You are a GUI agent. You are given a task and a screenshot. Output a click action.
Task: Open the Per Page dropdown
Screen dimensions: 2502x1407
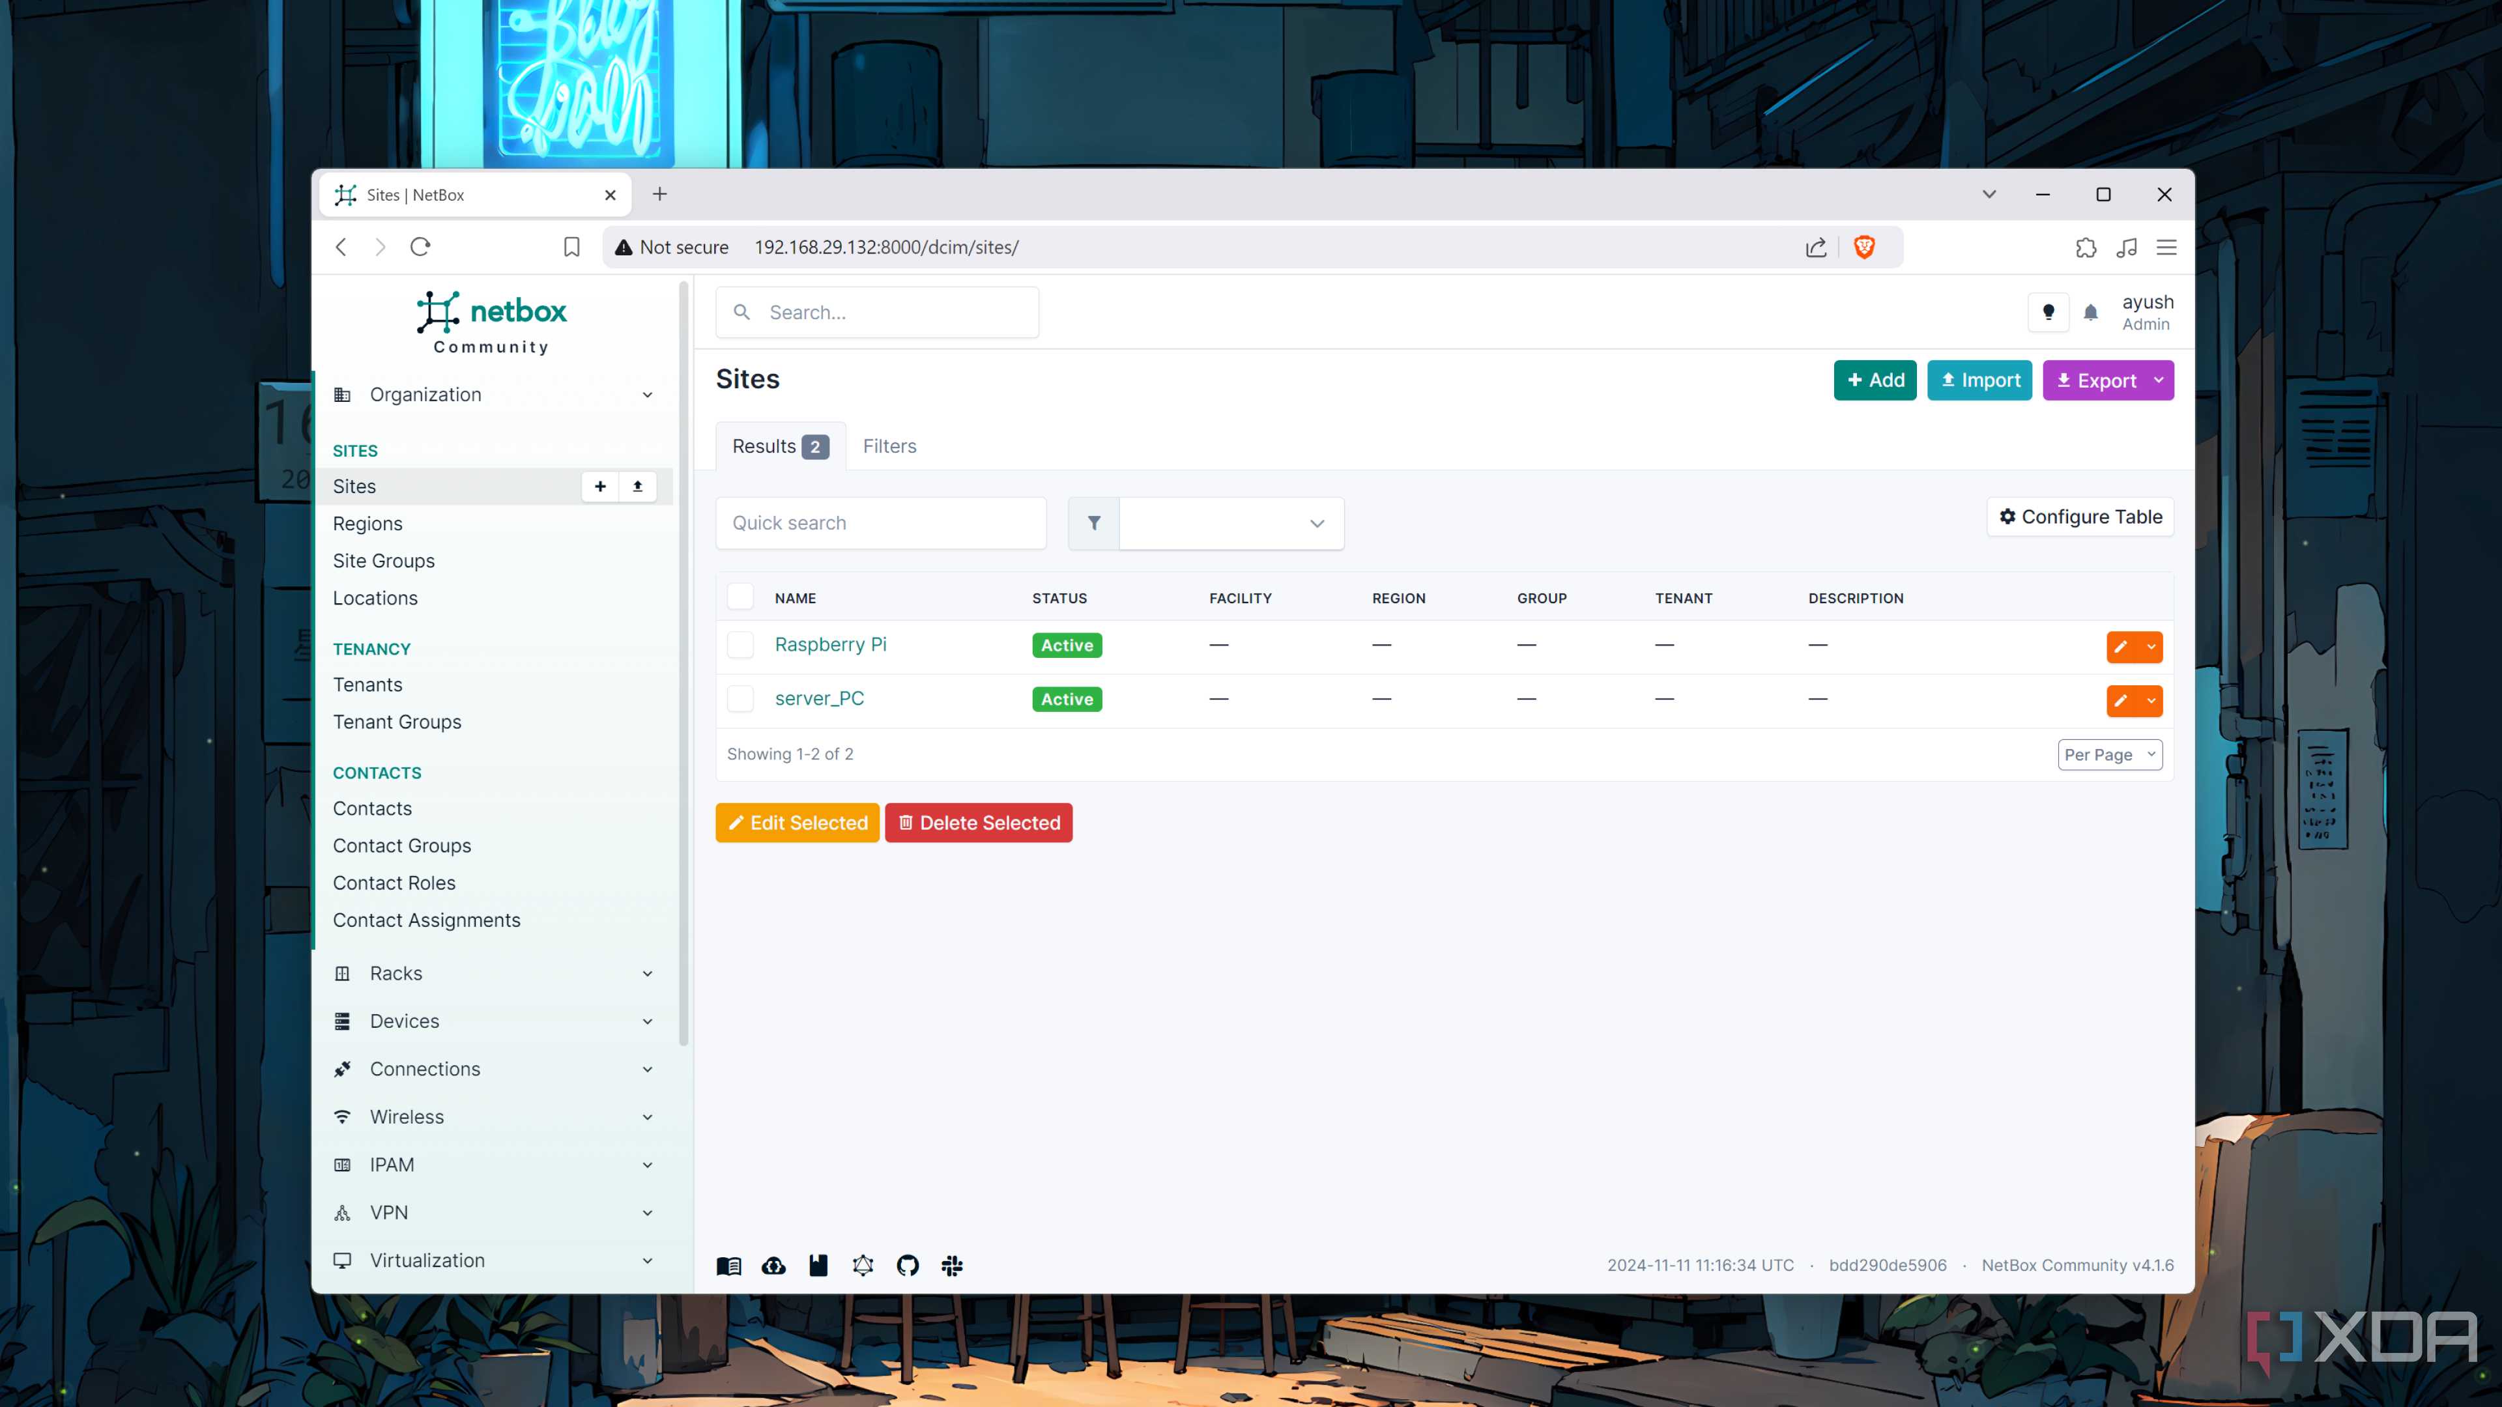pos(2110,754)
